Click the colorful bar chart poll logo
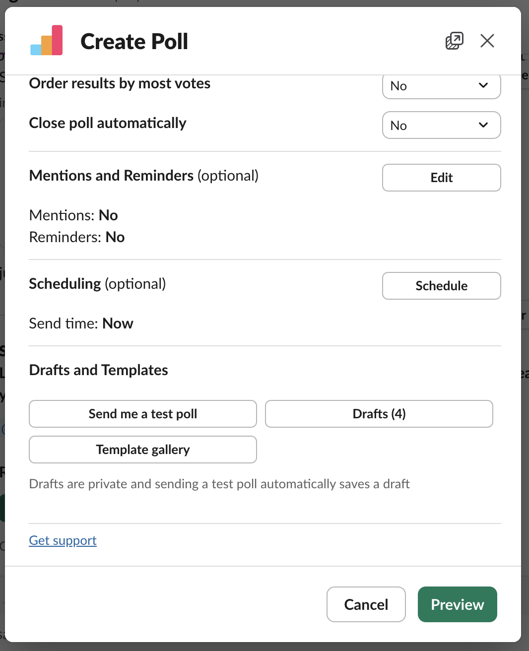Viewport: 529px width, 651px height. [x=47, y=41]
